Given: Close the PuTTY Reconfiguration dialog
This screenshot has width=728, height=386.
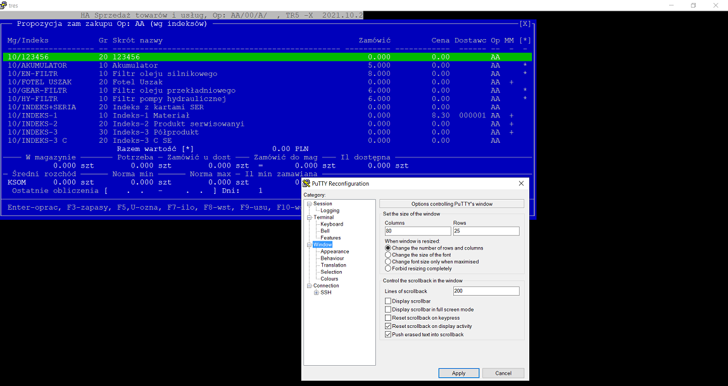Looking at the screenshot, I should click(x=521, y=183).
